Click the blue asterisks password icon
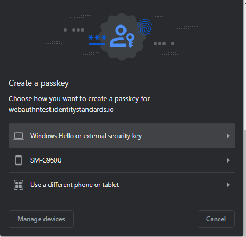The height and width of the screenshot is (237, 246). (97, 40)
